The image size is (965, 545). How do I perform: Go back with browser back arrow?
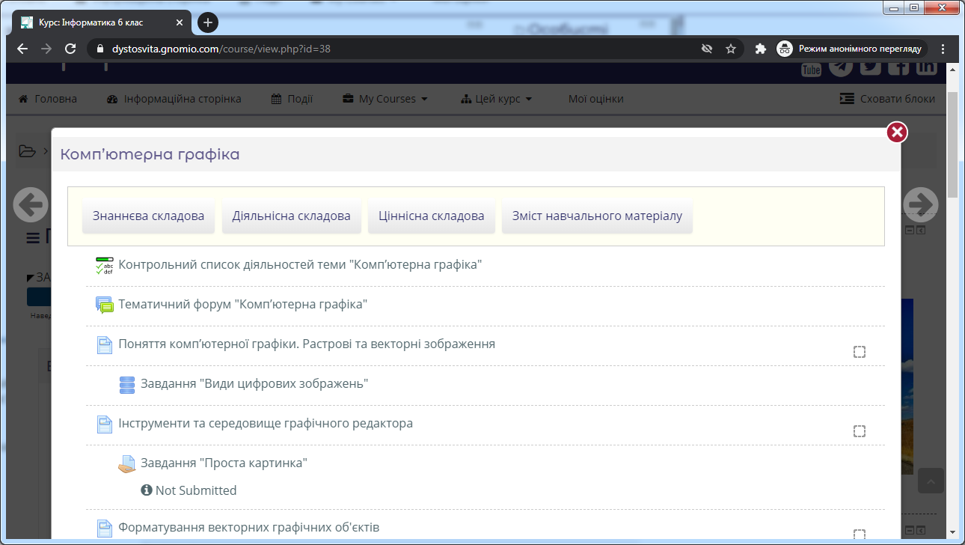(x=22, y=49)
